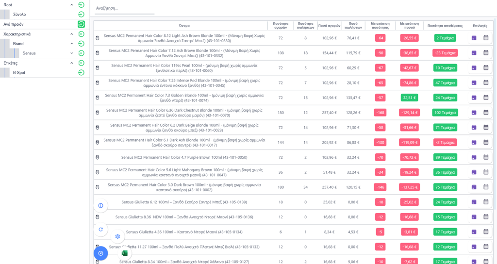Viewport: 497px width, 264px height.
Task: Click the green arrow icon beside Root
Action: [81, 5]
